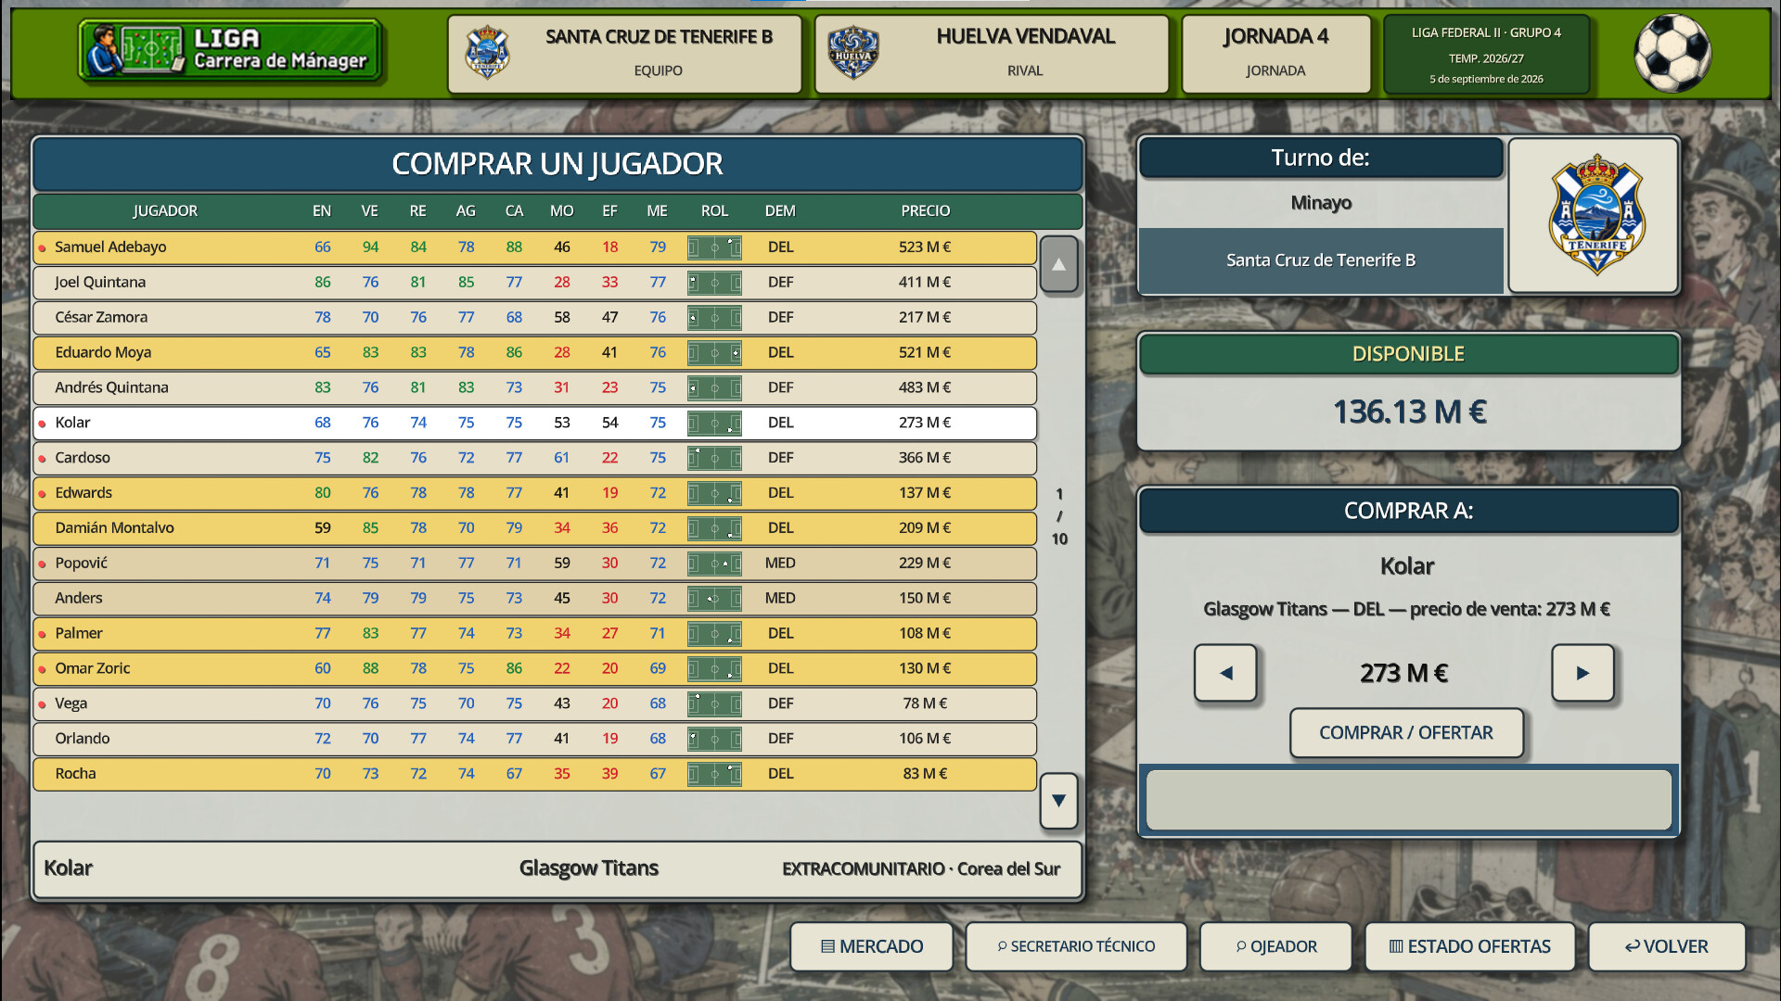
Task: Click Cardoso's pitch role icon
Action: pos(714,458)
